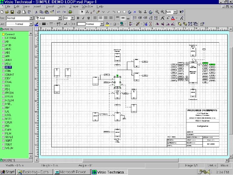
Task: Open the Edit menu
Action: coord(17,6)
